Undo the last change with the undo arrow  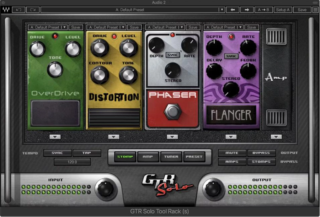coord(18,10)
